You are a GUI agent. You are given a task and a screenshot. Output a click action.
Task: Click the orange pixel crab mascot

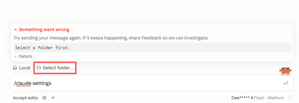click(x=285, y=71)
